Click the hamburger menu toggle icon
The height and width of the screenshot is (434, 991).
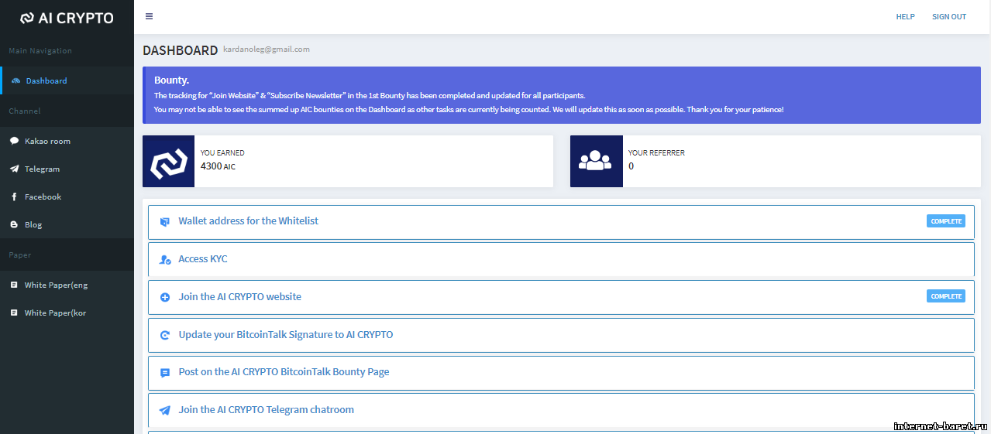[x=149, y=16]
